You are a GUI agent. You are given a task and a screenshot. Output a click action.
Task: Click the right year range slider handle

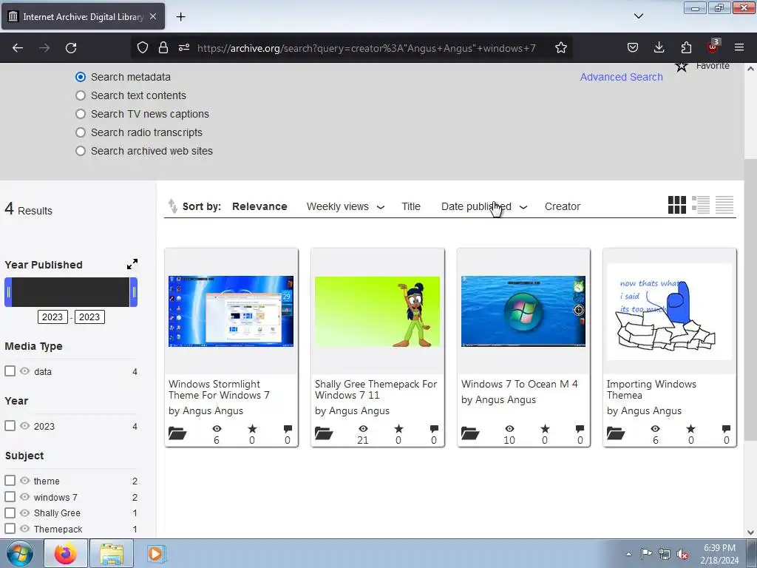(134, 291)
